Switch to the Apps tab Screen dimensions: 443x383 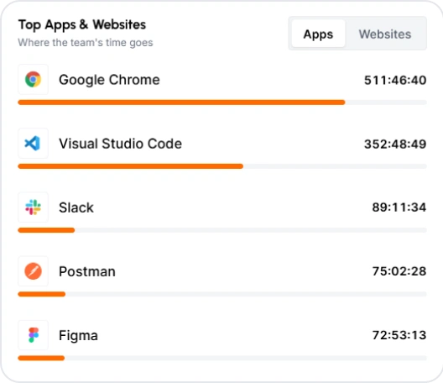tap(318, 34)
